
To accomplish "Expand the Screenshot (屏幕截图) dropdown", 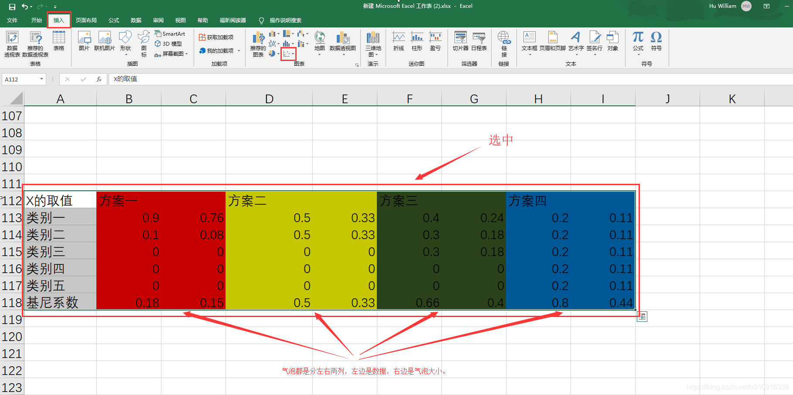I will [186, 54].
